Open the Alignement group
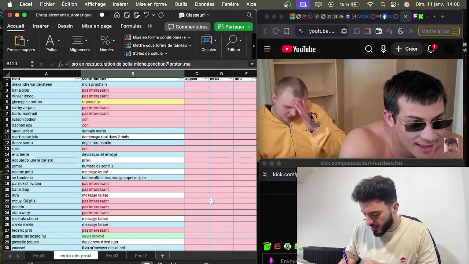This screenshot has width=469, height=264. (80, 44)
